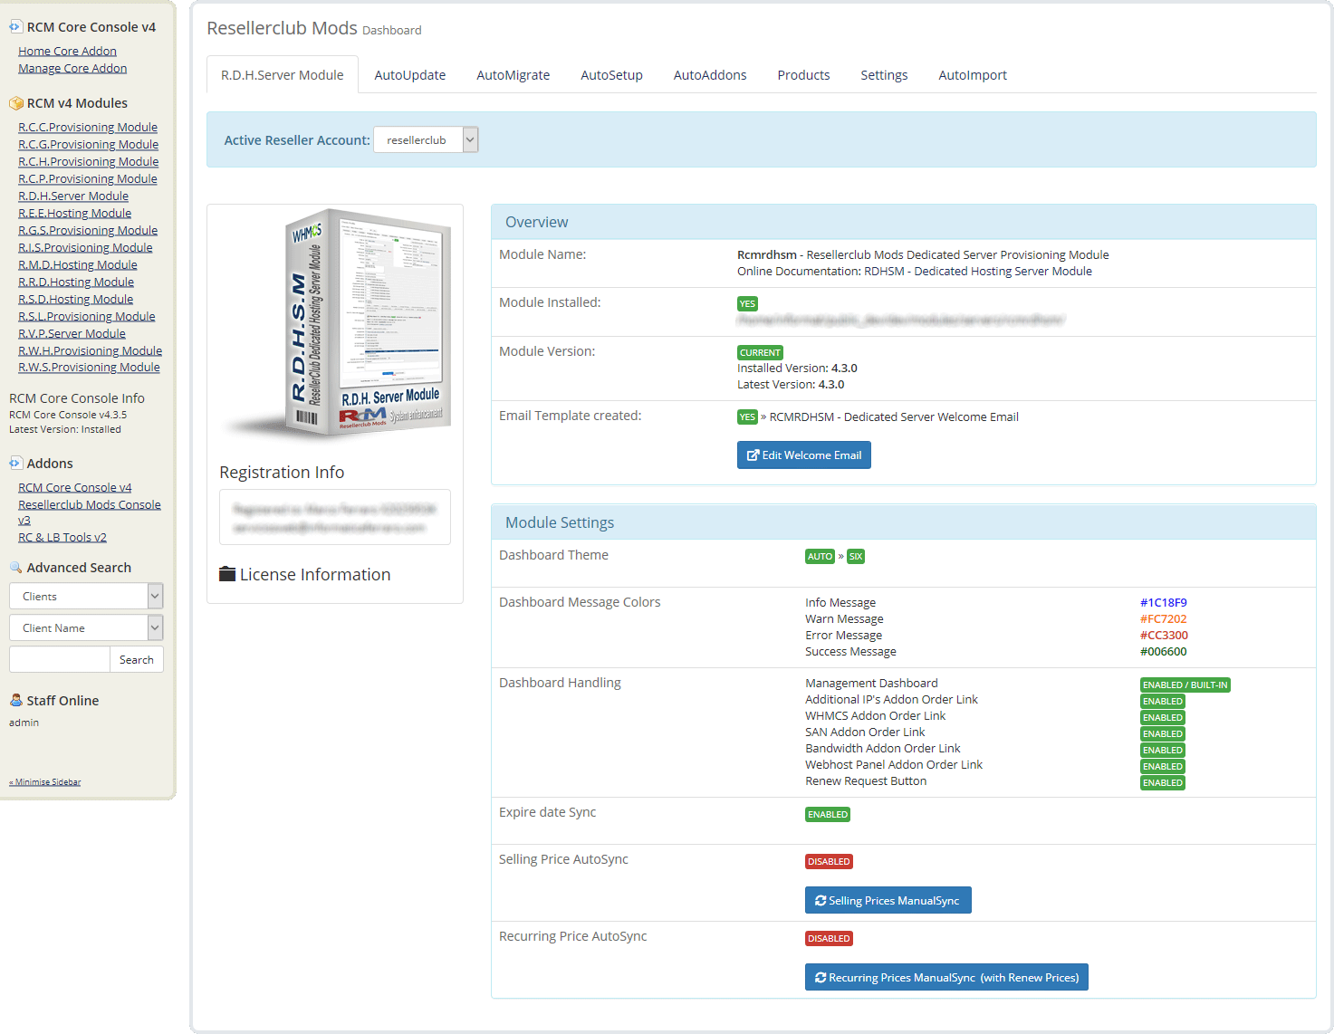Open the R.M.D.Hosting Module link
This screenshot has height=1034, width=1334.
[78, 265]
